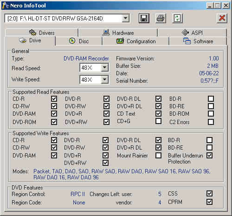This screenshot has height=216, width=232.
Task: Click the save floppy disk icon
Action: [x=144, y=18]
